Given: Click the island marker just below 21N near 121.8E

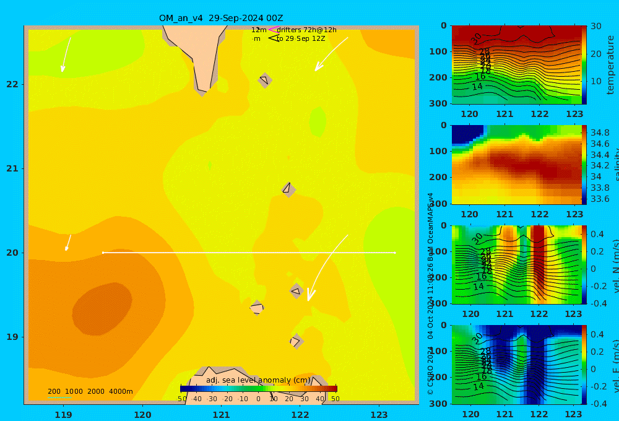Looking at the screenshot, I should (x=288, y=189).
